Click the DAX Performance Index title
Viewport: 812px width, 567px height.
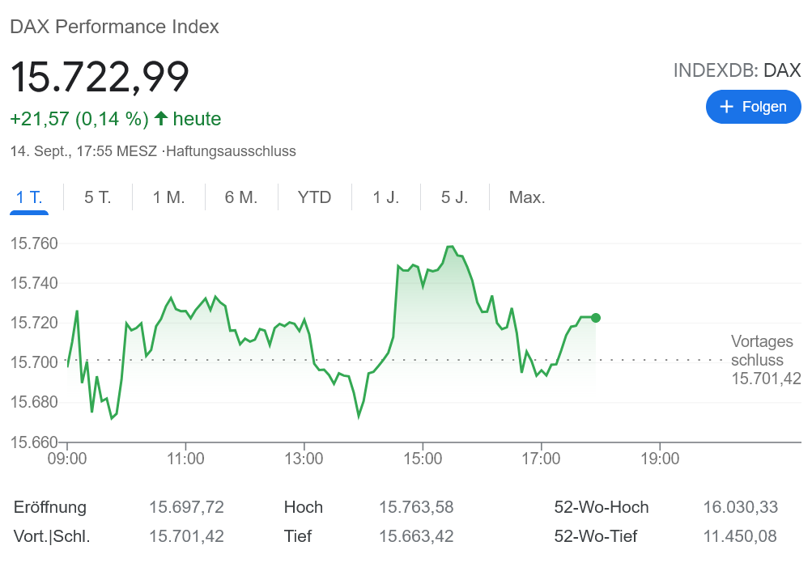(x=114, y=27)
